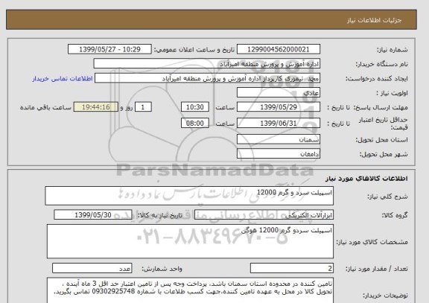Click the تاریخ و ساعت اعلان عمومی label
Viewport: 429px width, 303px height.
point(194,50)
